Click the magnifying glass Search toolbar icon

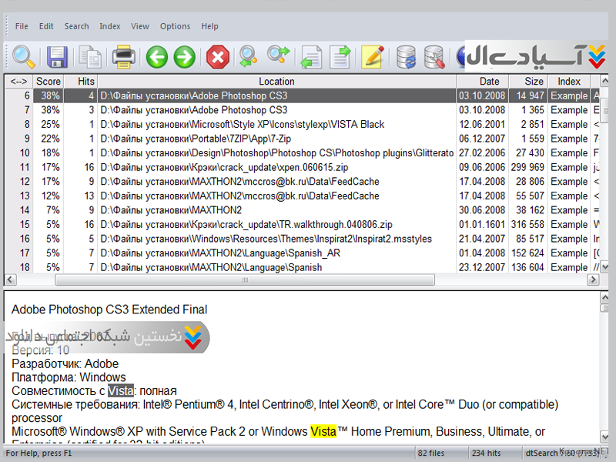click(24, 56)
